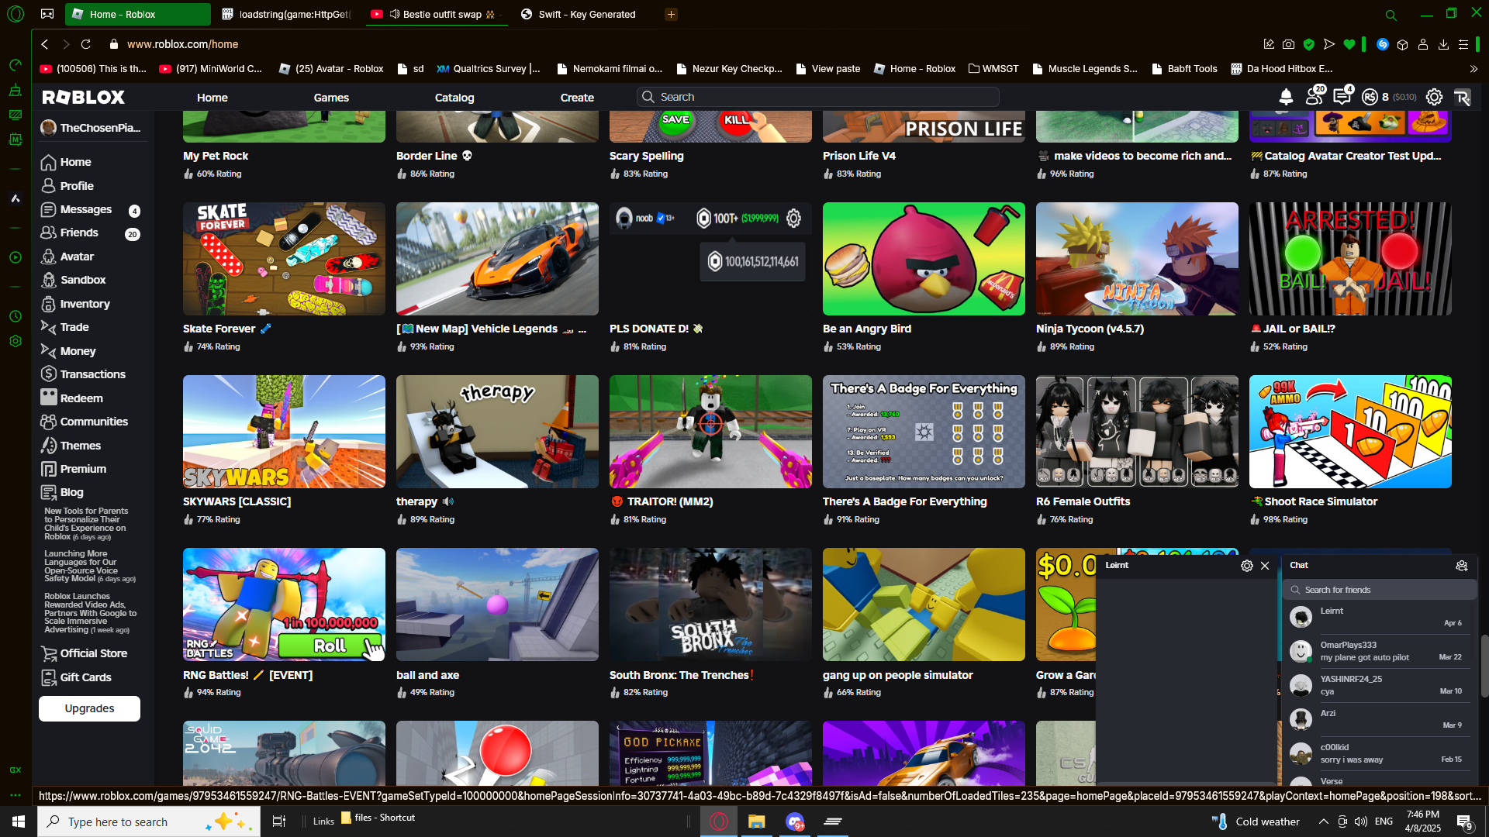
Task: Click the Upgrades button
Action: [x=89, y=708]
